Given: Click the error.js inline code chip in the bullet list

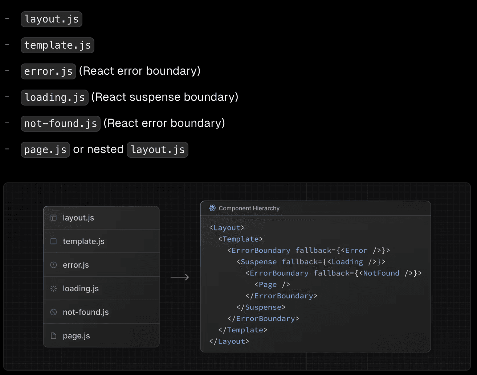Looking at the screenshot, I should pyautogui.click(x=49, y=71).
